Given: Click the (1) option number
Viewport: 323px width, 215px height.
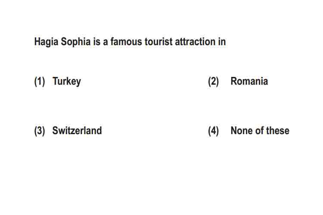Looking at the screenshot, I should 40,81.
